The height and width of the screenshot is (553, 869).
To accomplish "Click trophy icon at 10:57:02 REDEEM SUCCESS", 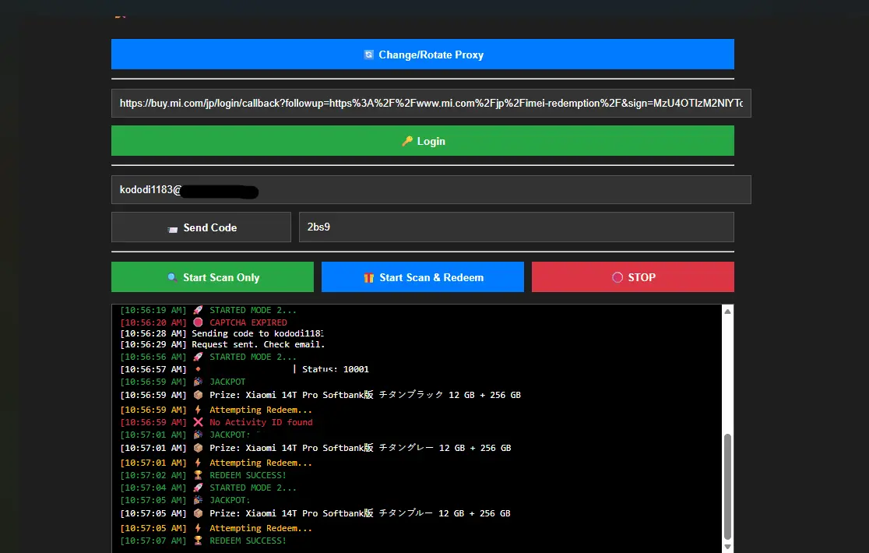I will pyautogui.click(x=198, y=475).
